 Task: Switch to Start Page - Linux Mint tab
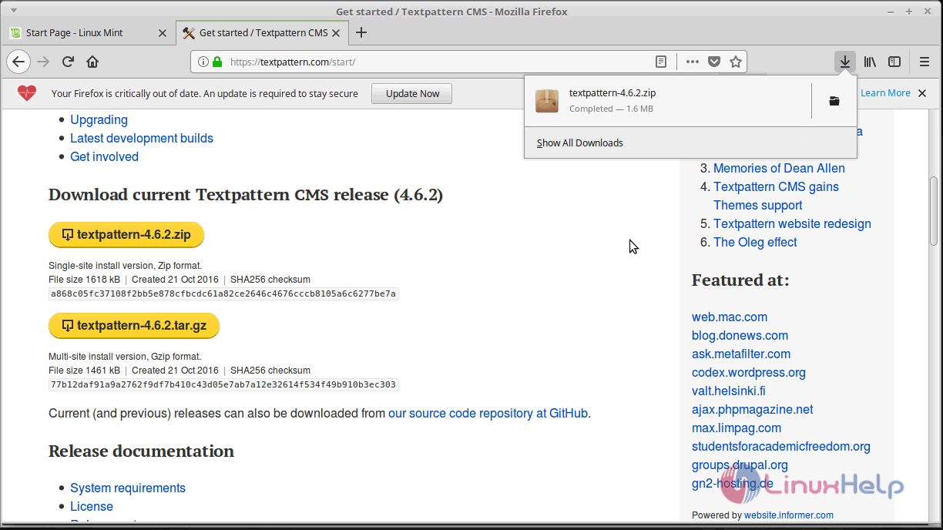(88, 32)
